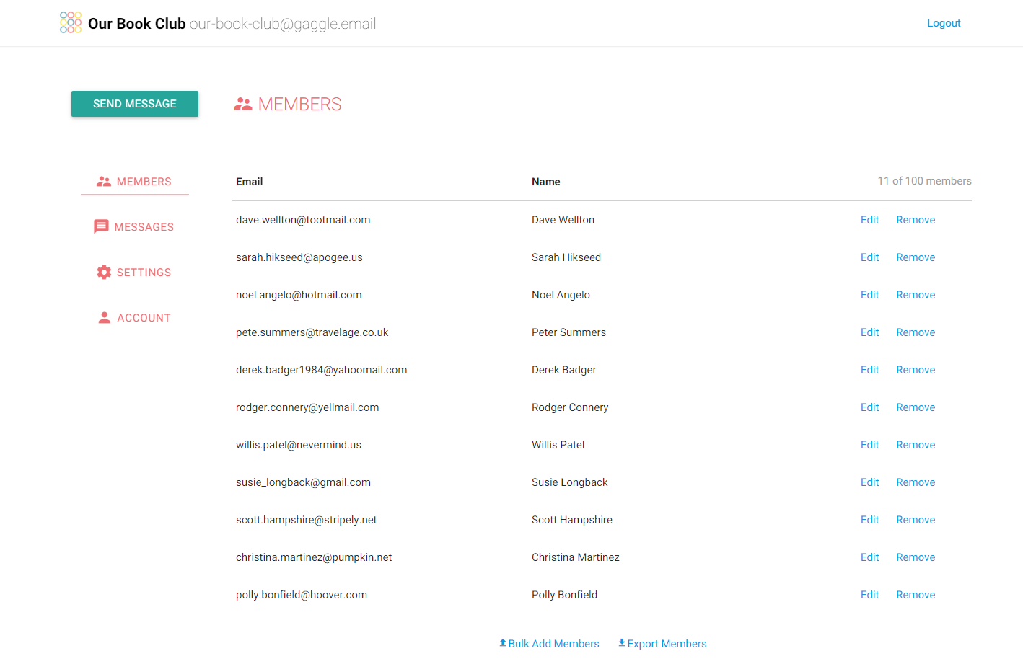Remove Christina Martinez from members
The width and height of the screenshot is (1023, 664).
coord(916,557)
